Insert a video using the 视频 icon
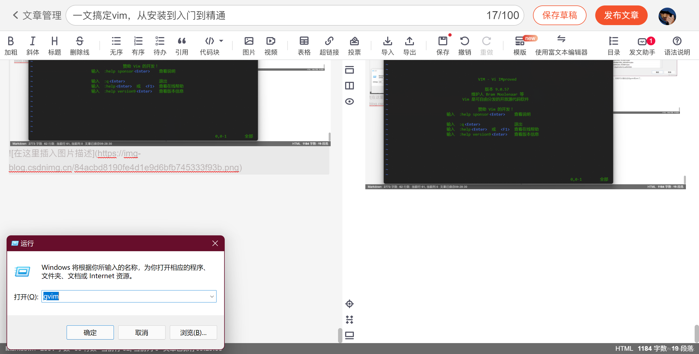This screenshot has width=699, height=354. (271, 45)
